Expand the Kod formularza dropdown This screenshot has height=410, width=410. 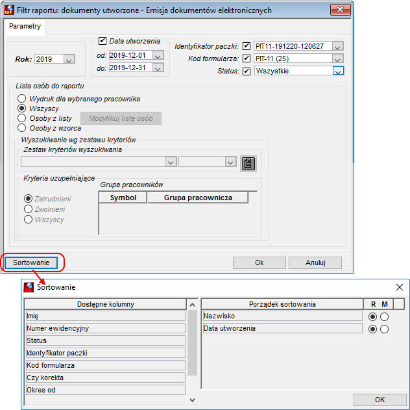pos(337,58)
